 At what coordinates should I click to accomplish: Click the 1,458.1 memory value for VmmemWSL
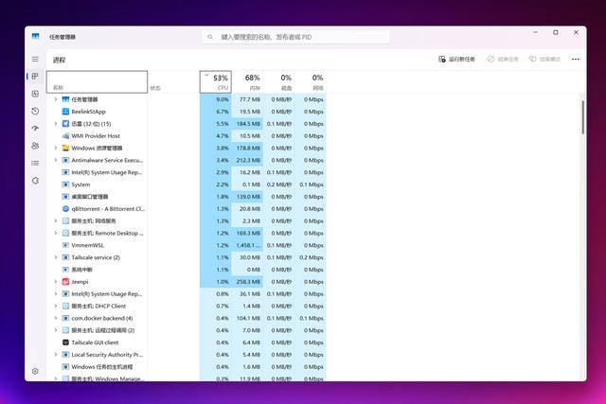[248, 245]
